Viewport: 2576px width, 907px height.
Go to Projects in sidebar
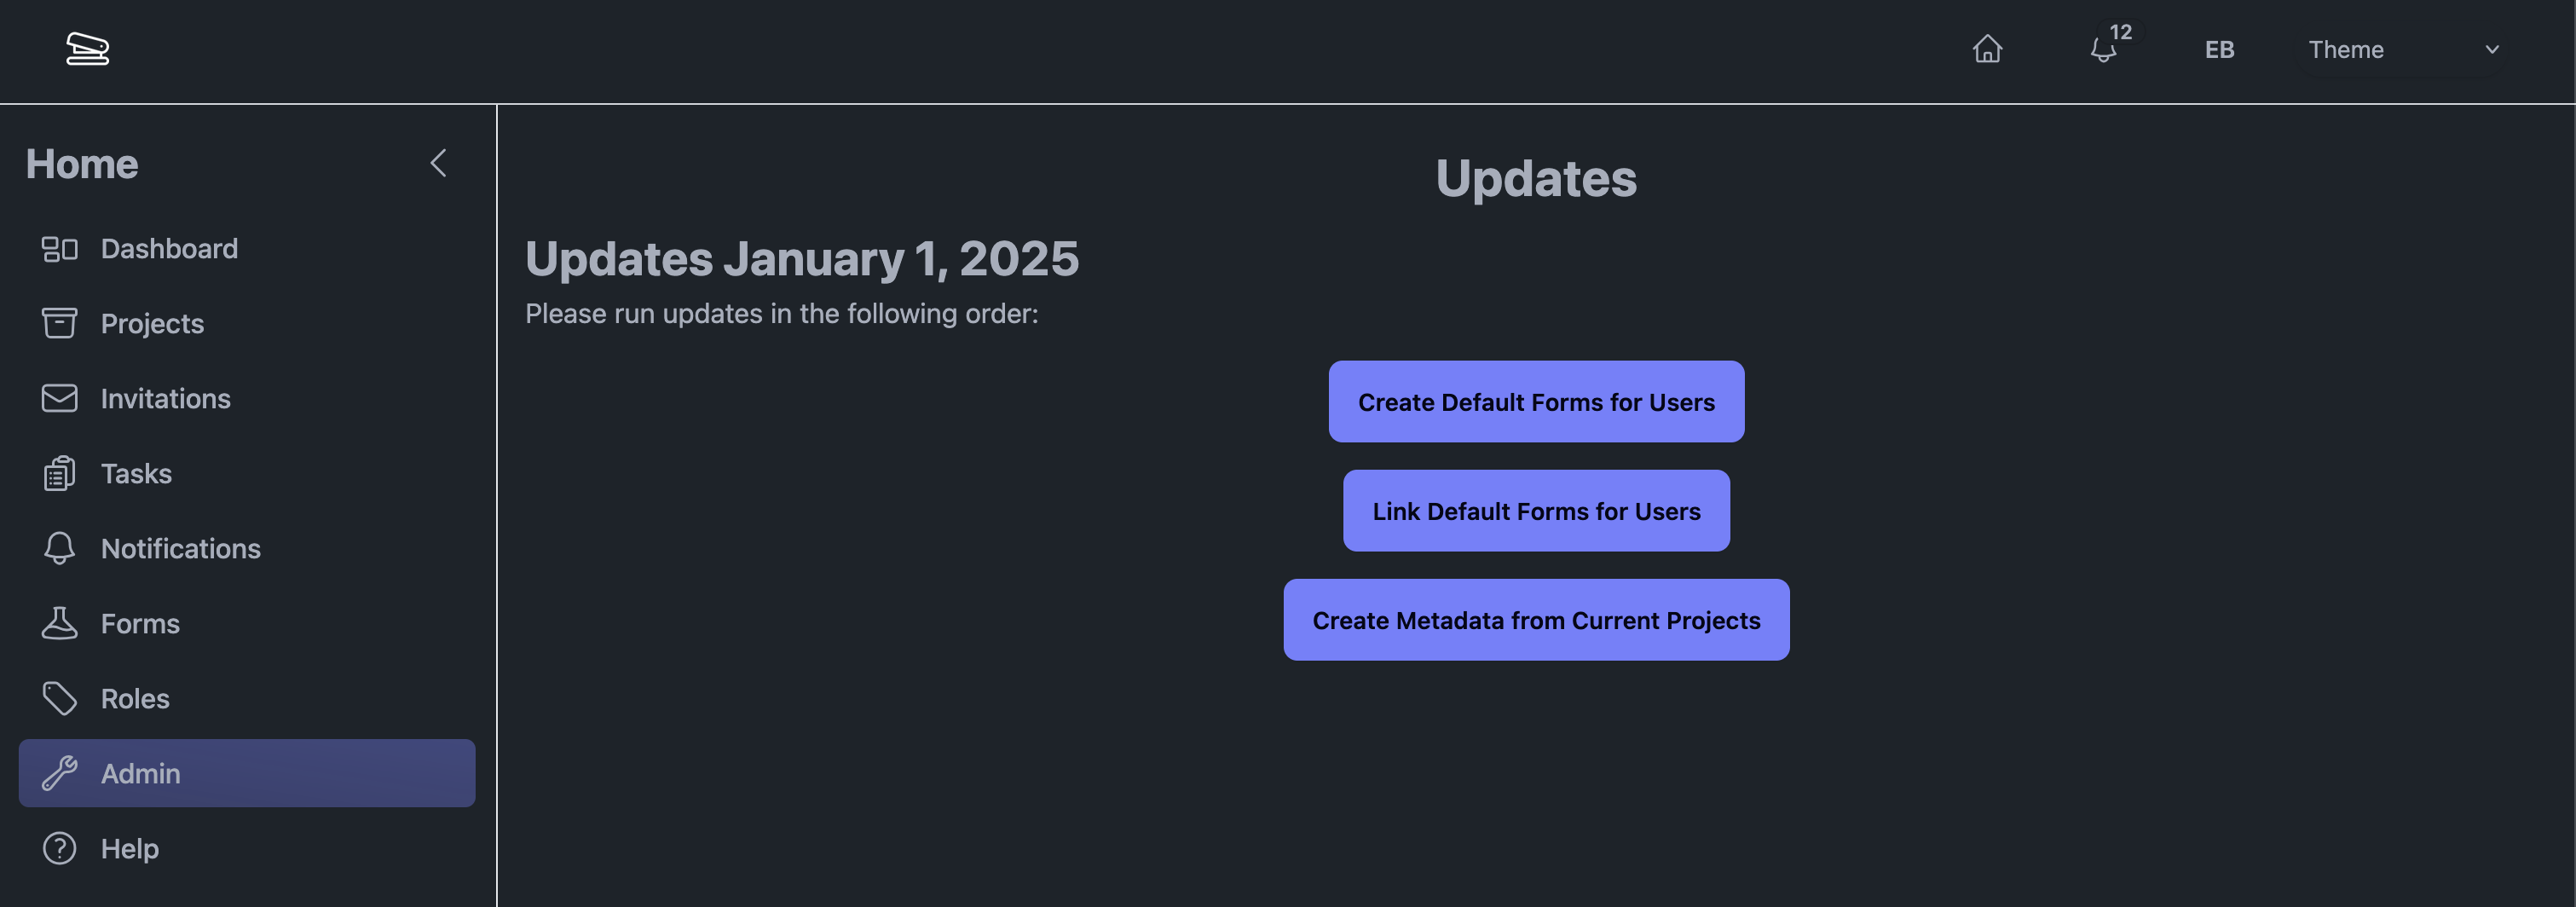click(152, 324)
